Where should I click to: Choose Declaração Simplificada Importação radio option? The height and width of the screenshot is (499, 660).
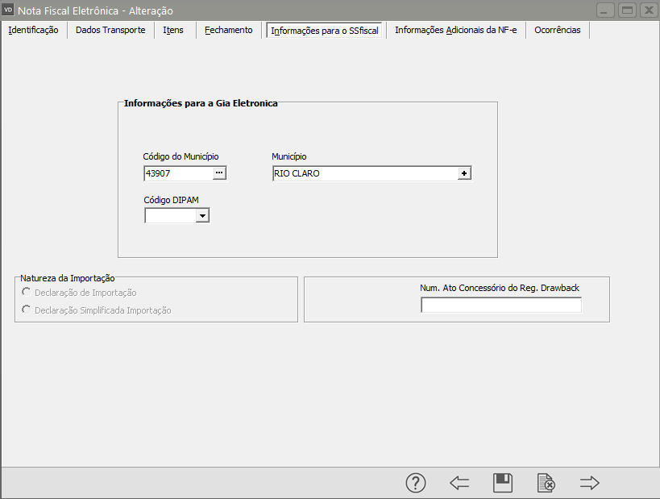27,310
